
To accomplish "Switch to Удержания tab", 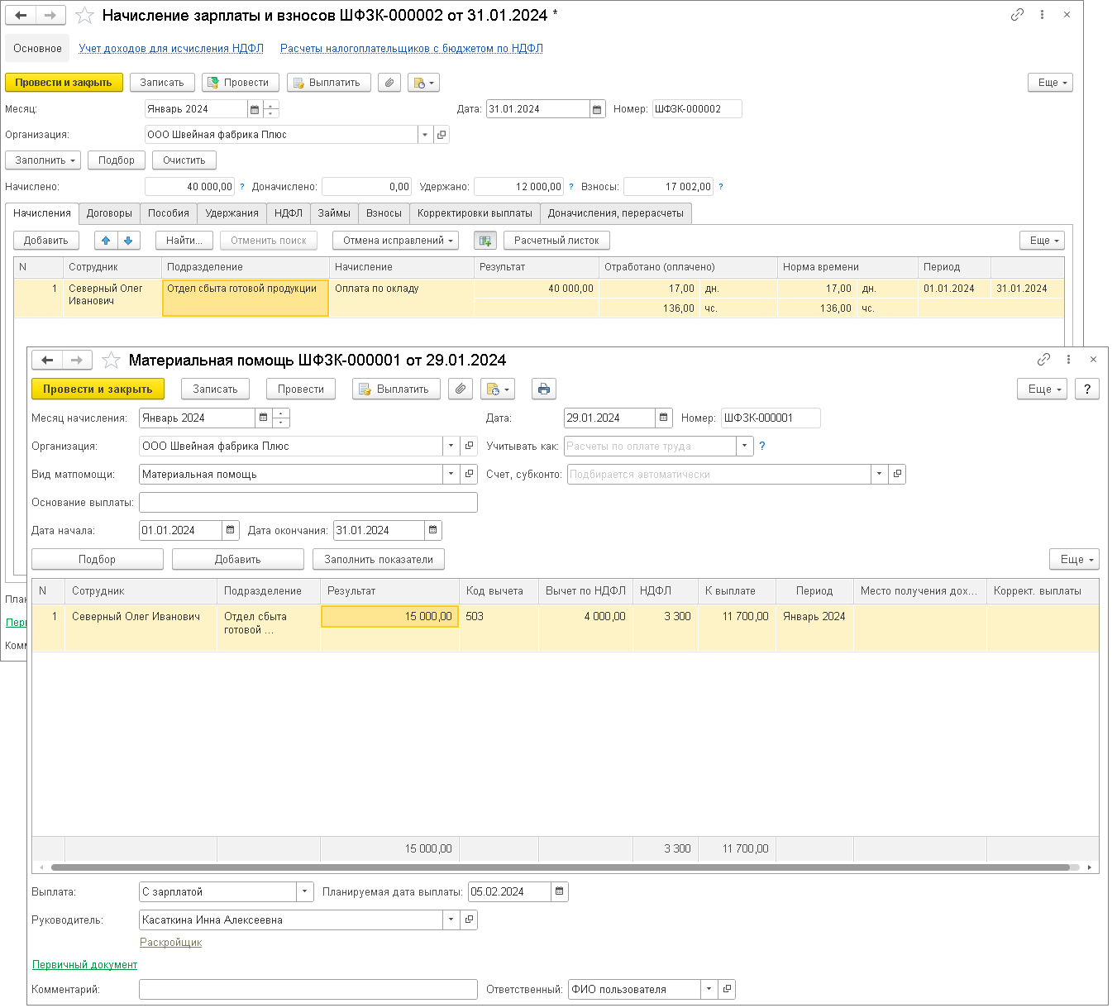I will click(x=232, y=213).
